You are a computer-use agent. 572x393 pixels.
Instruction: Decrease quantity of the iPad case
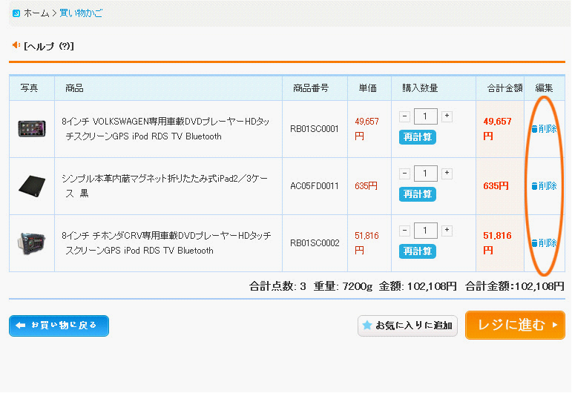(x=404, y=174)
